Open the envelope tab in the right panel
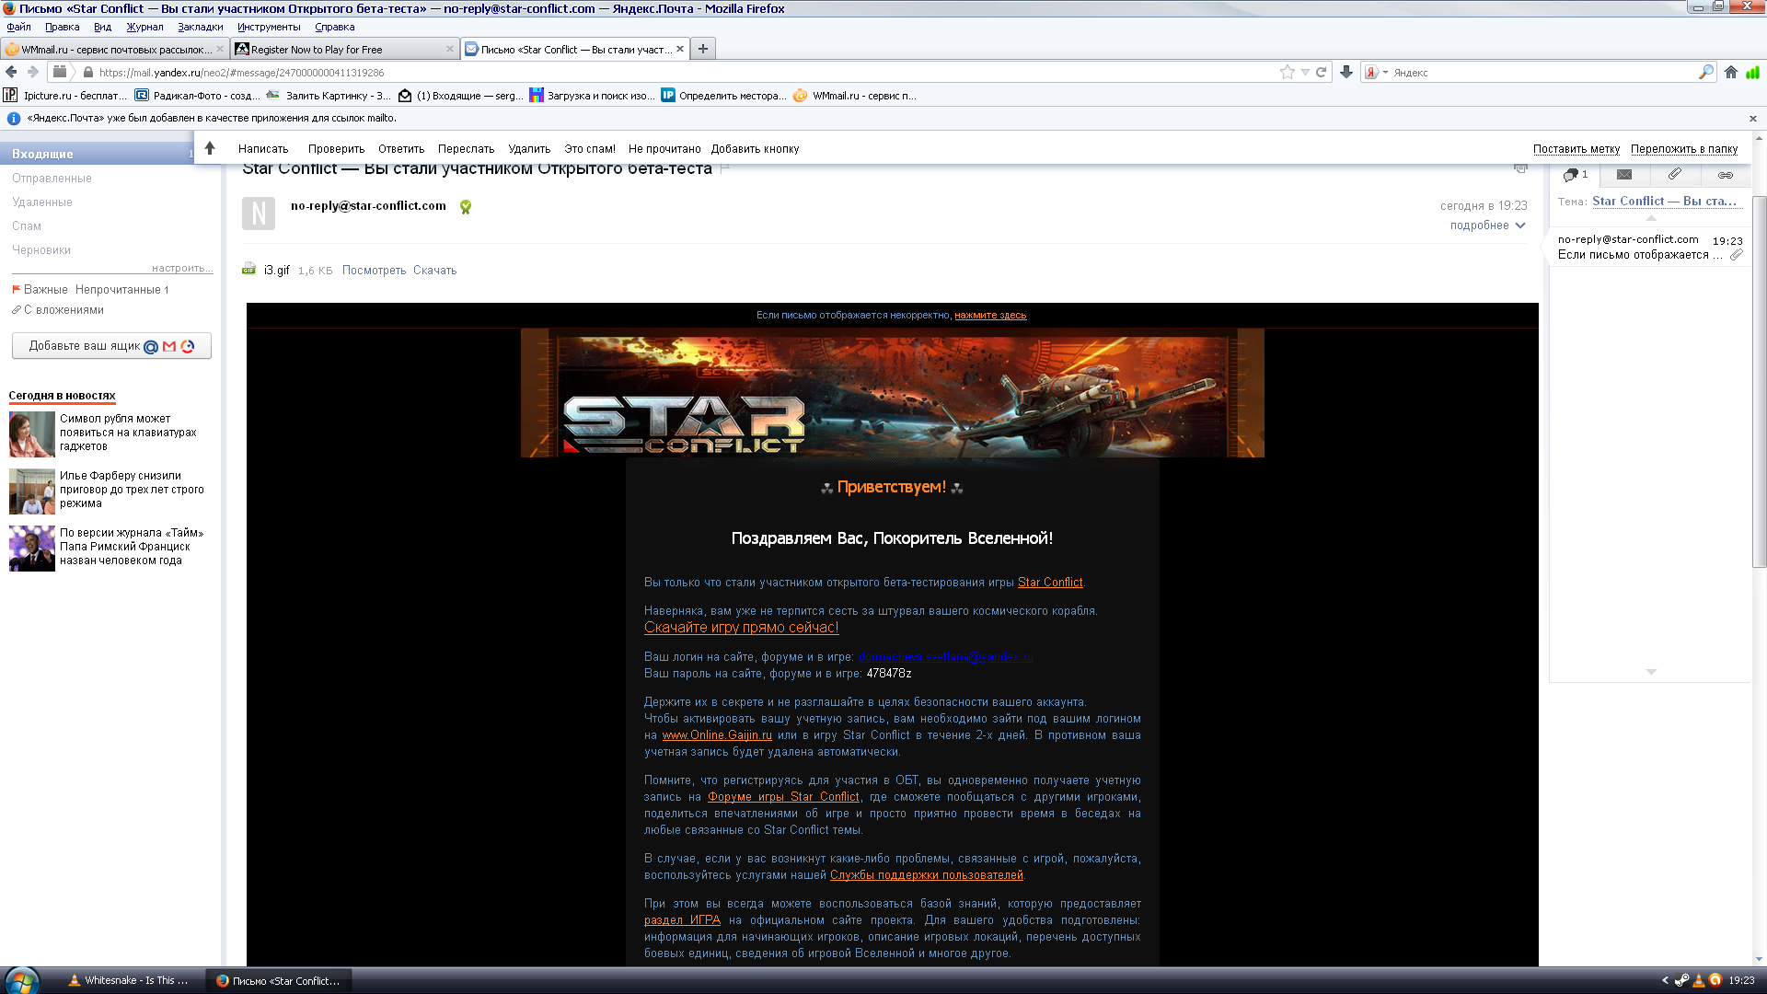Viewport: 1767px width, 994px height. [x=1624, y=174]
